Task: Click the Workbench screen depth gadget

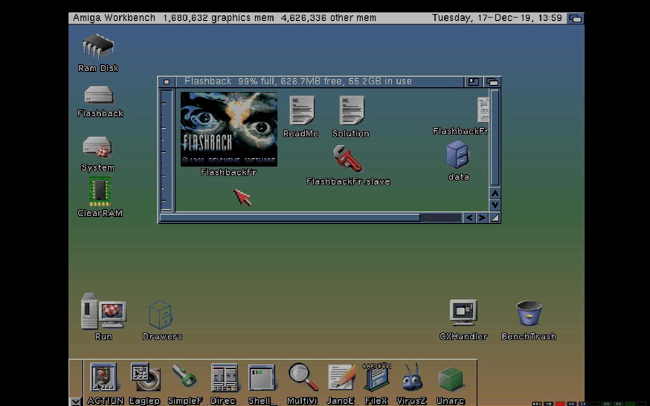Action: tap(576, 18)
